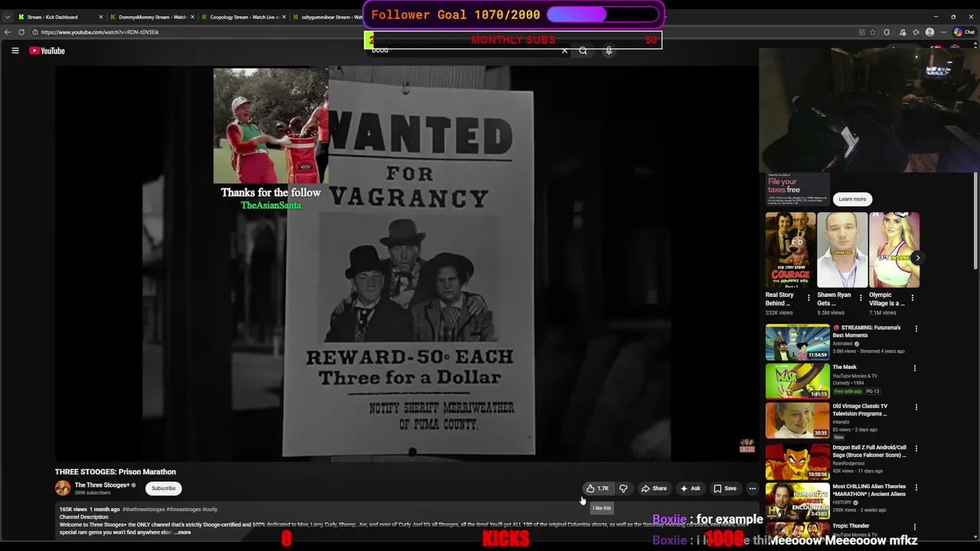980x551 pixels.
Task: Open Copilot Chat button
Action: pos(964,32)
